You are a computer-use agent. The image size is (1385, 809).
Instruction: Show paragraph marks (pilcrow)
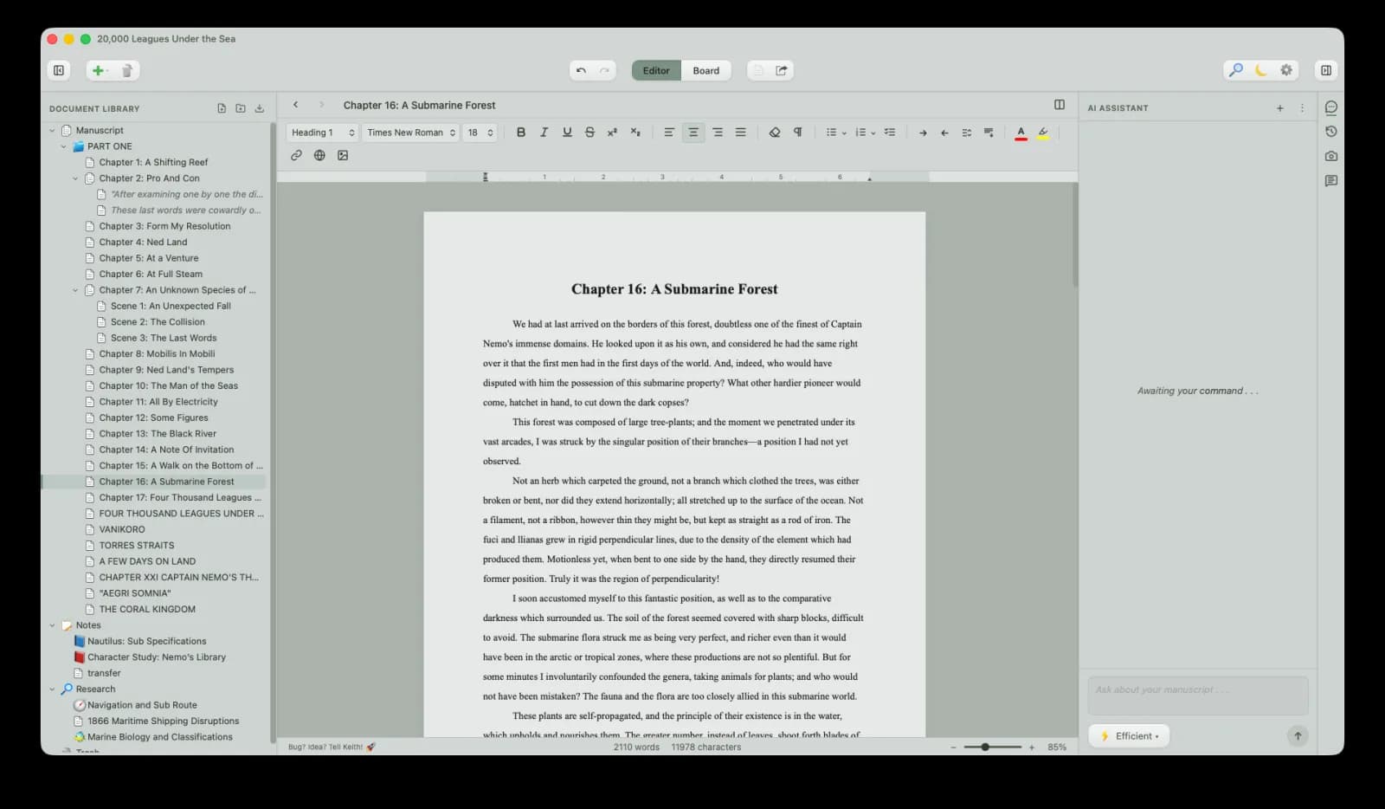point(798,133)
